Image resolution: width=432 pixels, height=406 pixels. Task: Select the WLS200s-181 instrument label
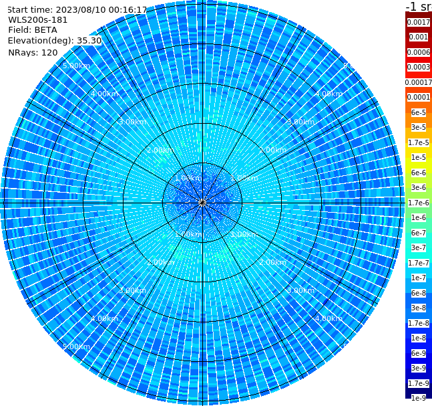pyautogui.click(x=38, y=20)
